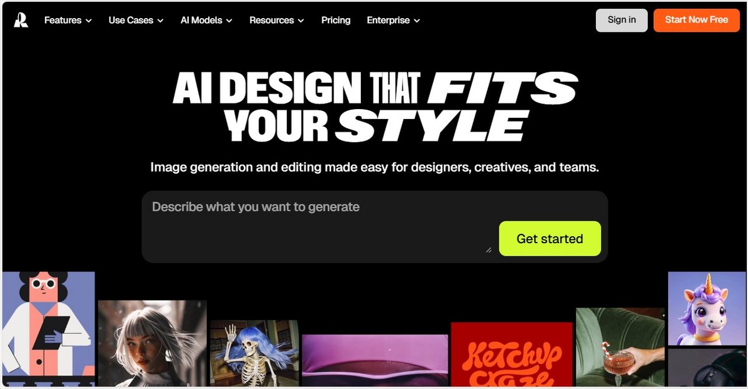
Task: Click the dark headphones image thumbnail
Action: [x=707, y=367]
